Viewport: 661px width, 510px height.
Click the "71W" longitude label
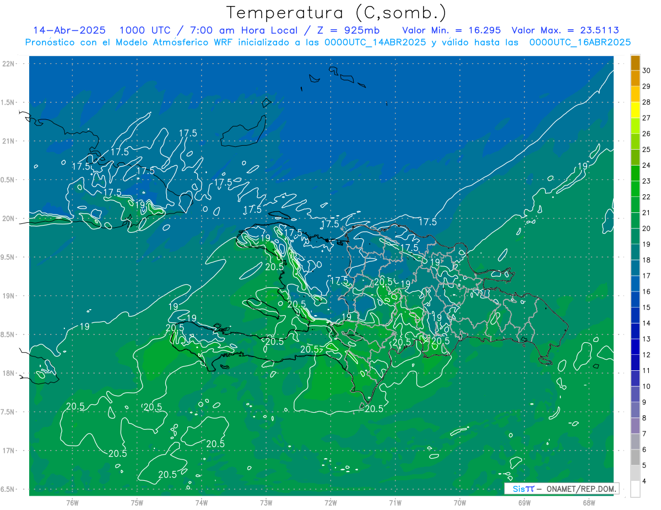(x=395, y=503)
